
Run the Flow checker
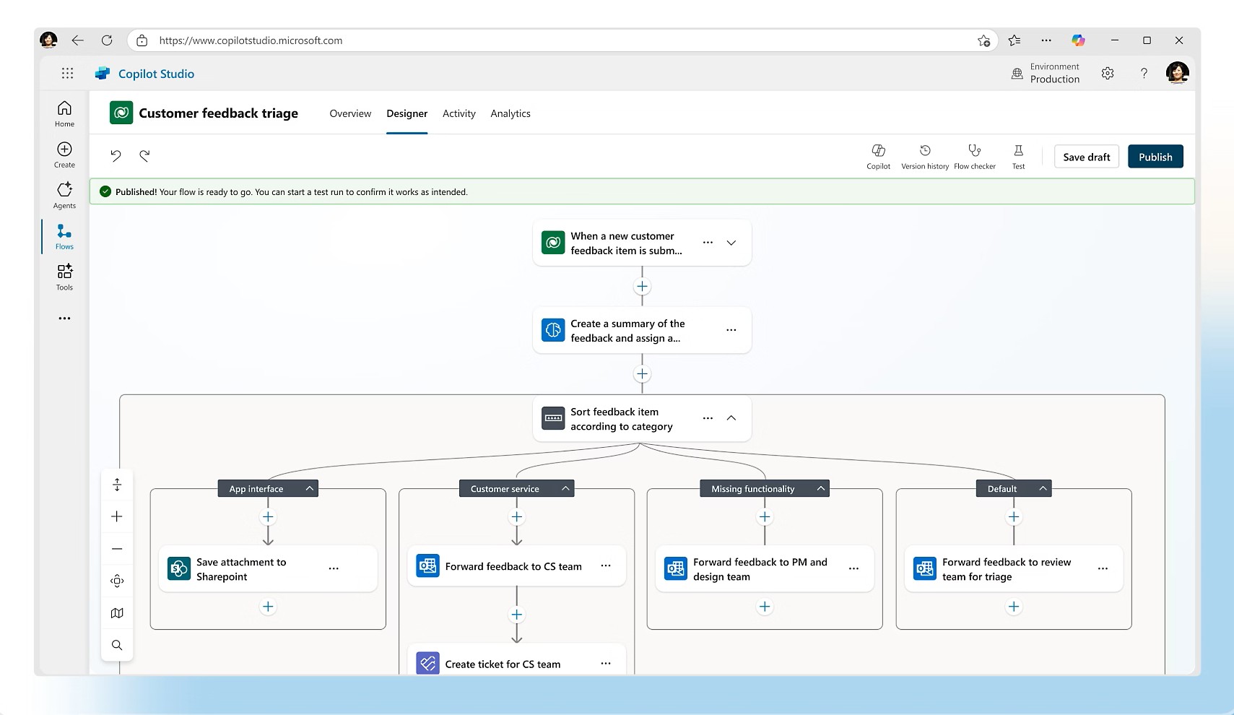click(975, 156)
